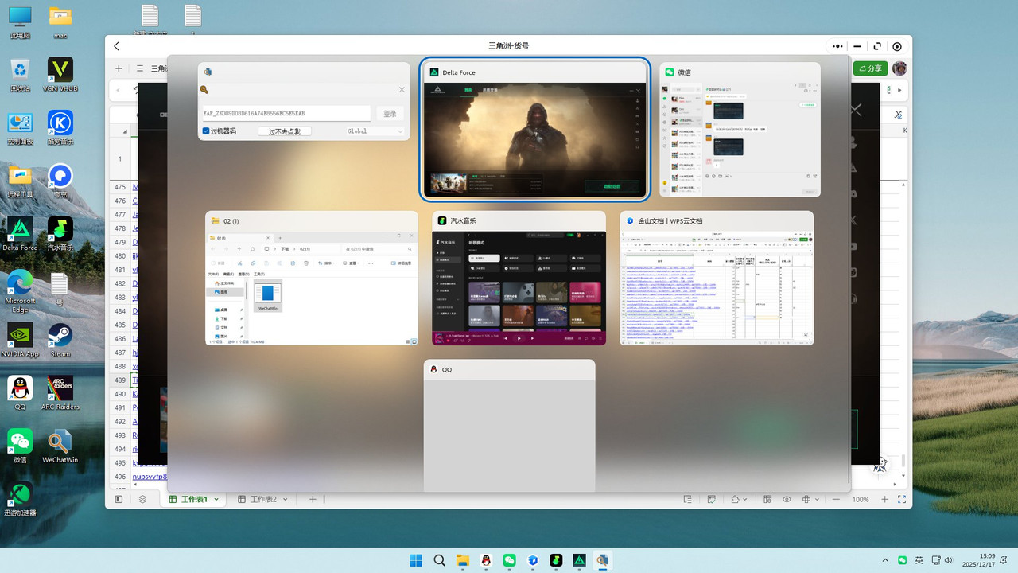
Task: Switch to the 汽水音乐 window thumbnail
Action: click(519, 278)
